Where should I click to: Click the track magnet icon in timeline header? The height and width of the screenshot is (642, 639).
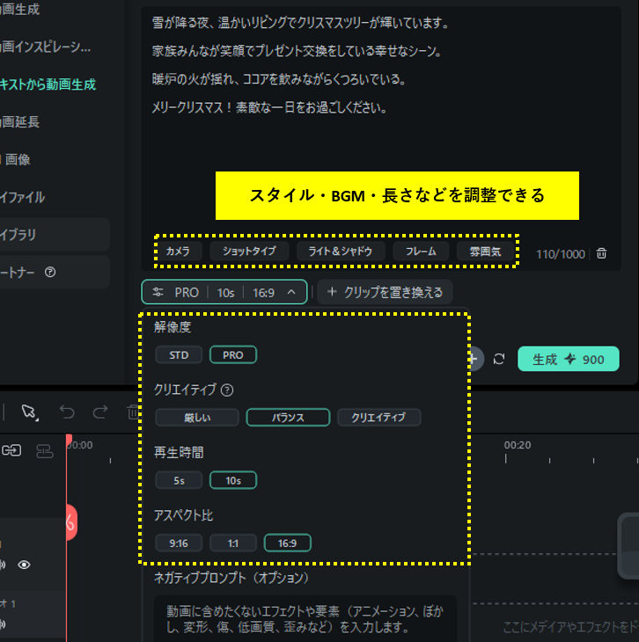click(x=44, y=451)
